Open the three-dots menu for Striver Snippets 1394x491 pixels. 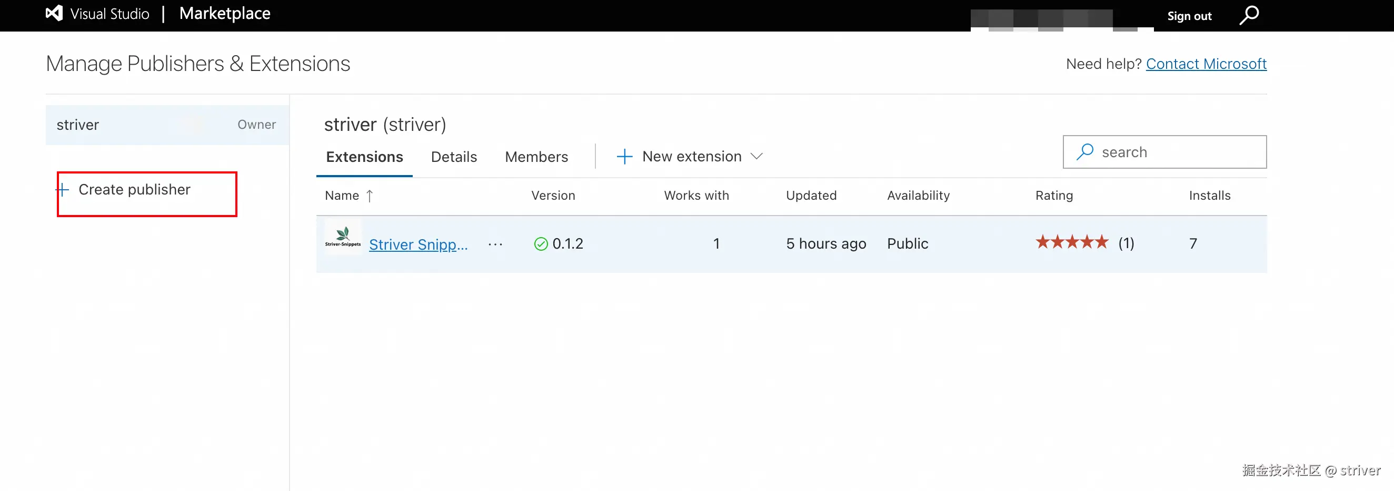coord(495,244)
